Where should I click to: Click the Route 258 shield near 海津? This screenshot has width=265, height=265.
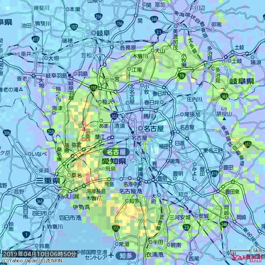pyautogui.click(x=52, y=132)
